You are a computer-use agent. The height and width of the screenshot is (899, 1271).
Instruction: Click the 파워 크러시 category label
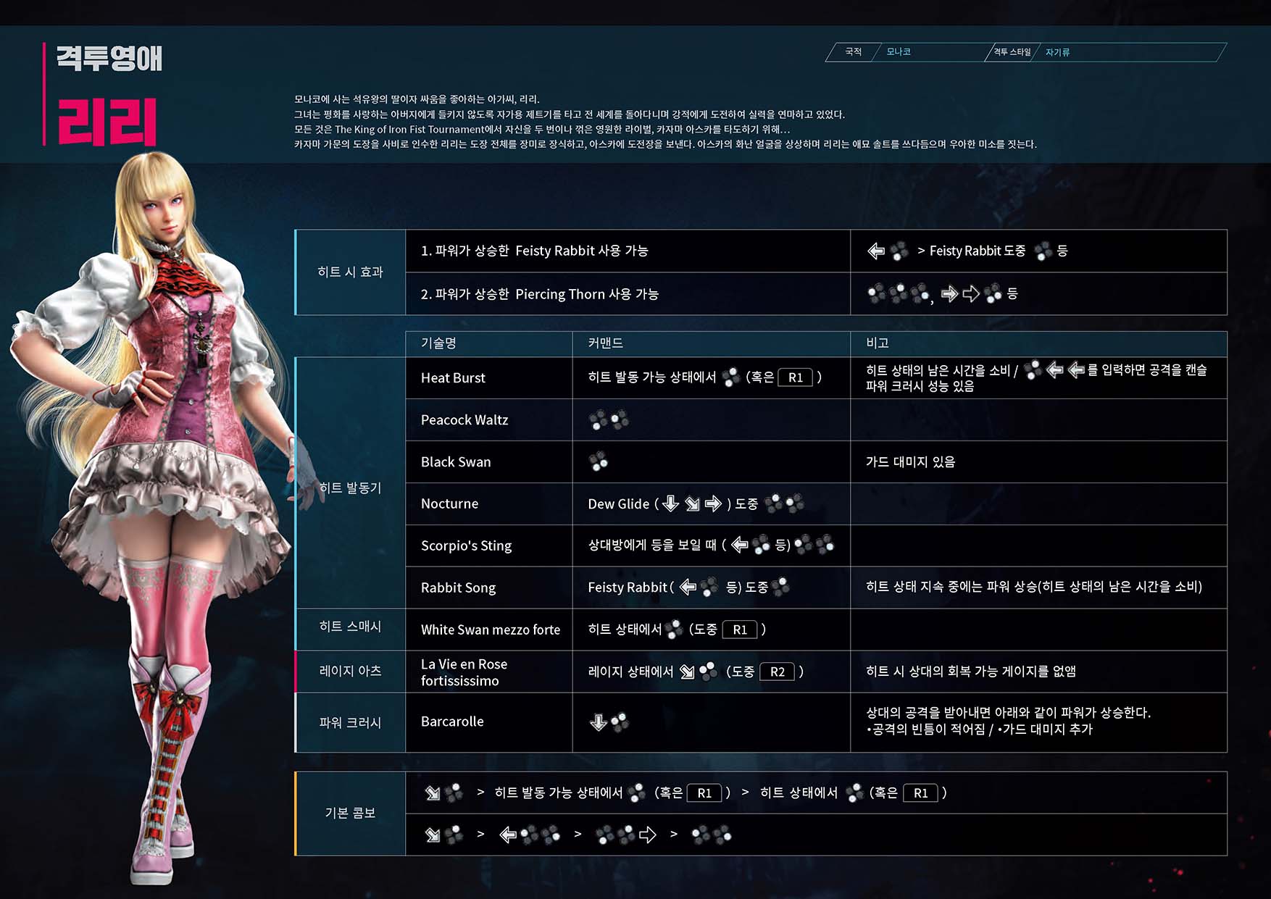(350, 722)
